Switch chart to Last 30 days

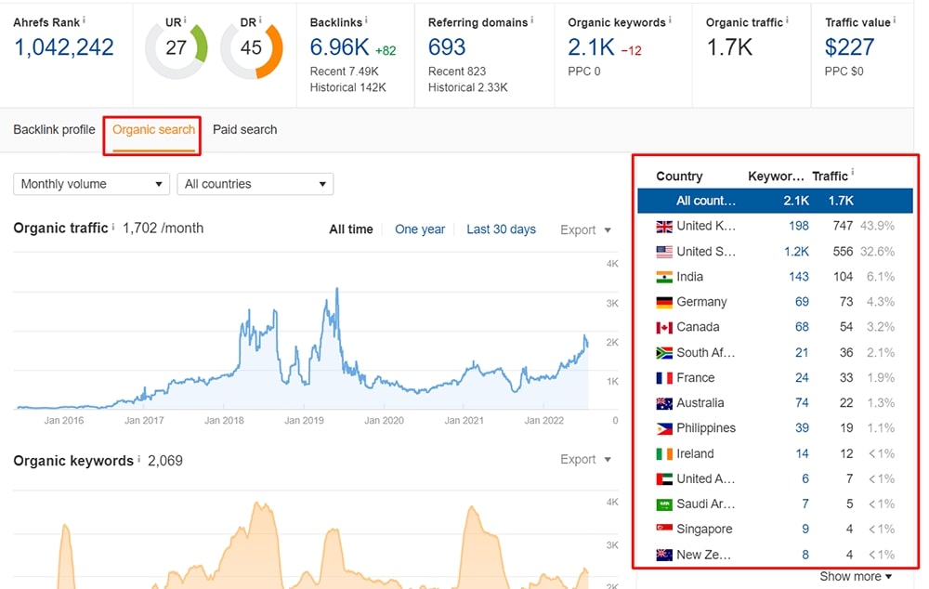501,229
